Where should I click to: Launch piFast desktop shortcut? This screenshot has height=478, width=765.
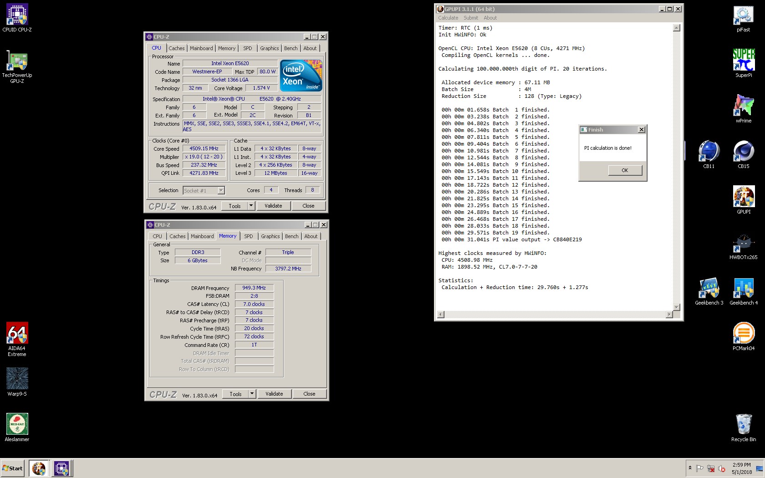coord(743,18)
